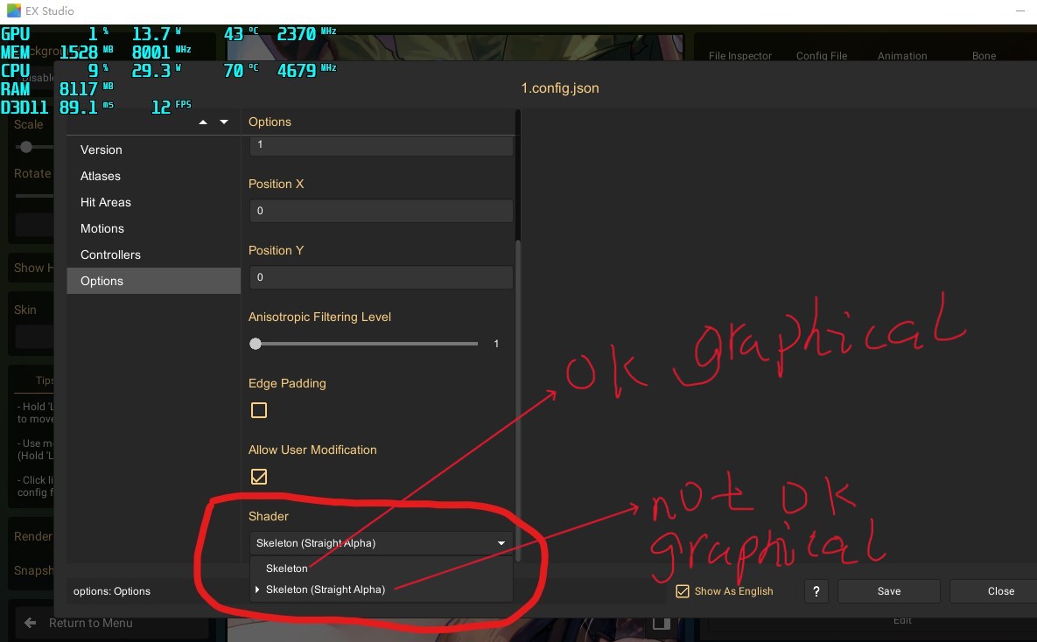Choose Skeleton (Straight Alpha) from the shader list

coord(382,590)
